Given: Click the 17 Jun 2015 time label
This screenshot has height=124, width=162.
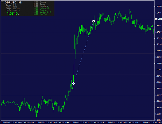Looking at the screenshot, I should 5,122.
